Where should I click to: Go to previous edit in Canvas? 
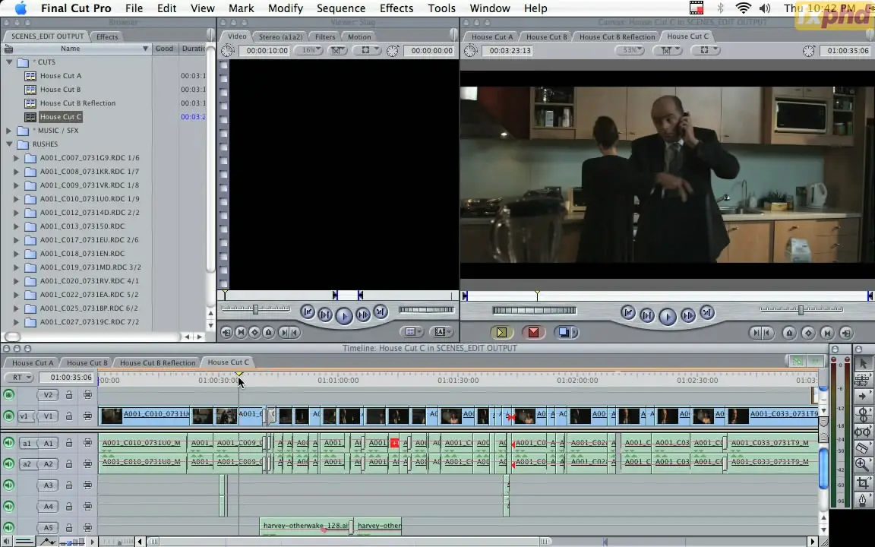coord(628,312)
